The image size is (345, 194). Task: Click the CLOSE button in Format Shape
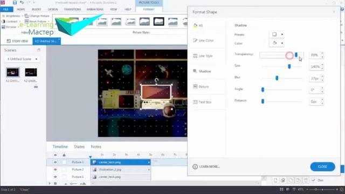[322, 167]
